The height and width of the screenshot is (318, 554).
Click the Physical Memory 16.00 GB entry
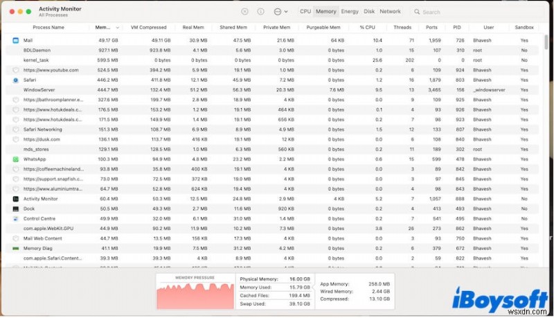coord(275,279)
